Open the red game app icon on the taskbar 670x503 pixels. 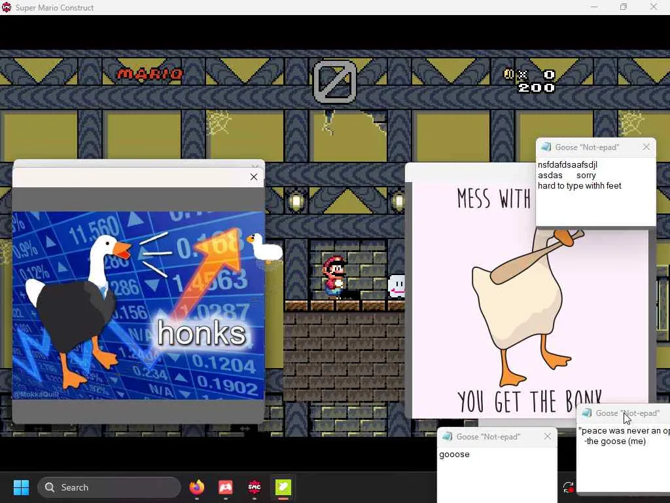coord(225,487)
